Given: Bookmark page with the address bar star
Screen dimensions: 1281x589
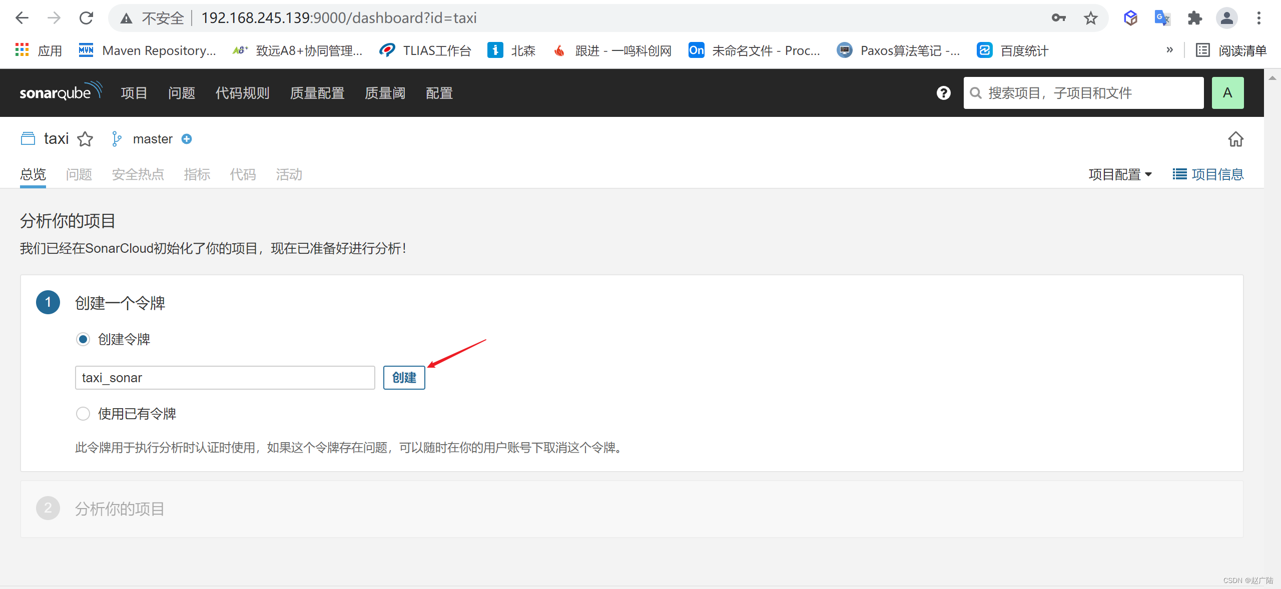Looking at the screenshot, I should (1090, 18).
